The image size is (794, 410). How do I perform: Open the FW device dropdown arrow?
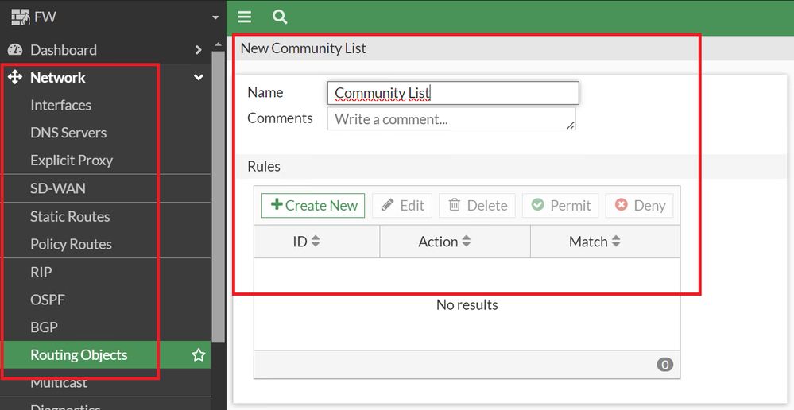pyautogui.click(x=215, y=17)
